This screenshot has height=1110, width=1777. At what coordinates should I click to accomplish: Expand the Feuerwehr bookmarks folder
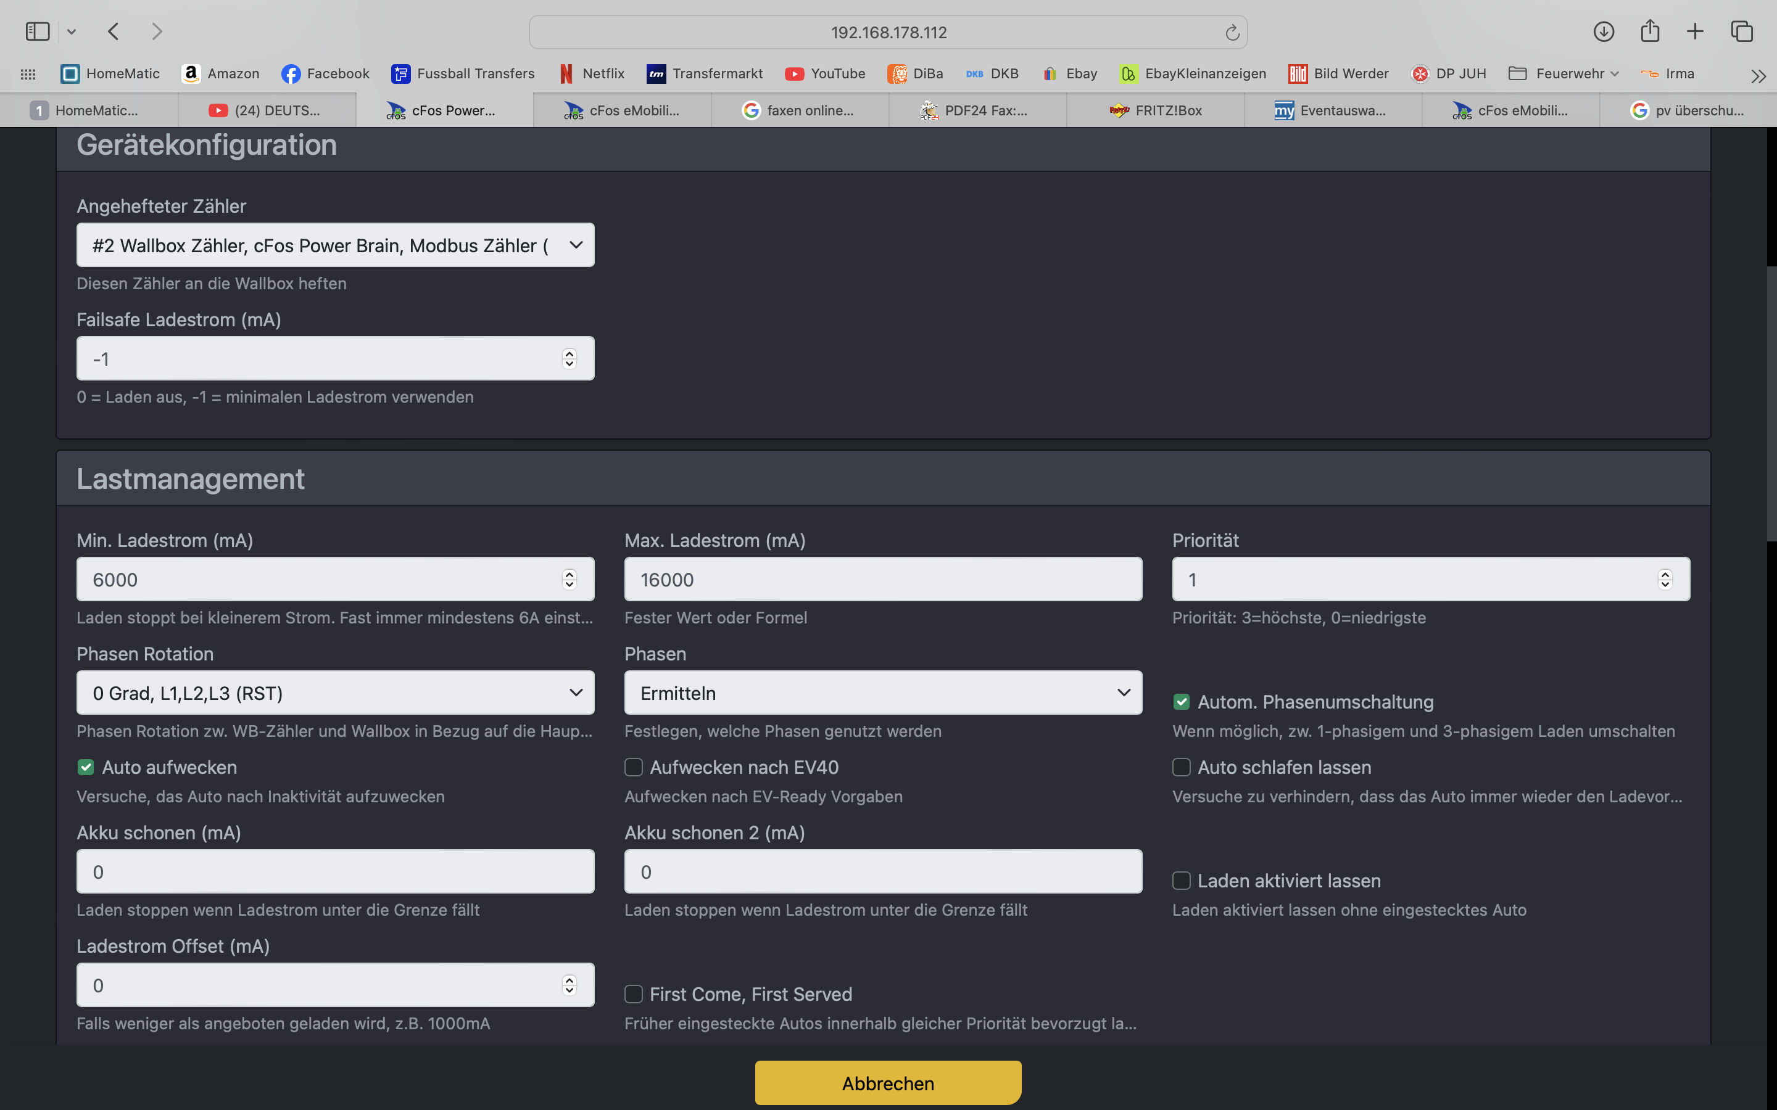pos(1564,73)
